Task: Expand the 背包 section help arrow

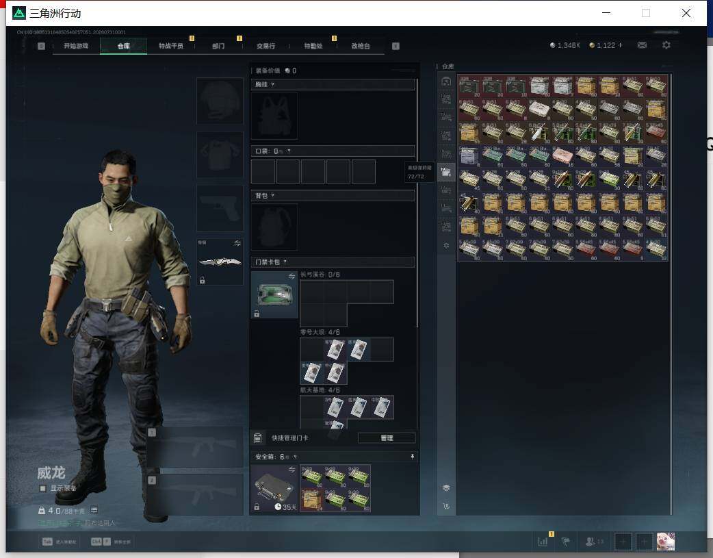Action: click(272, 196)
